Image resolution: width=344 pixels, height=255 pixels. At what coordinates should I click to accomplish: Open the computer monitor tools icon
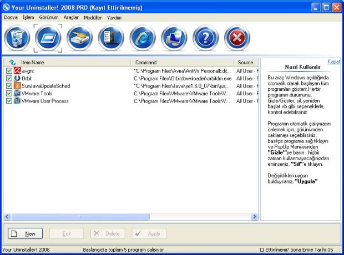(174, 38)
